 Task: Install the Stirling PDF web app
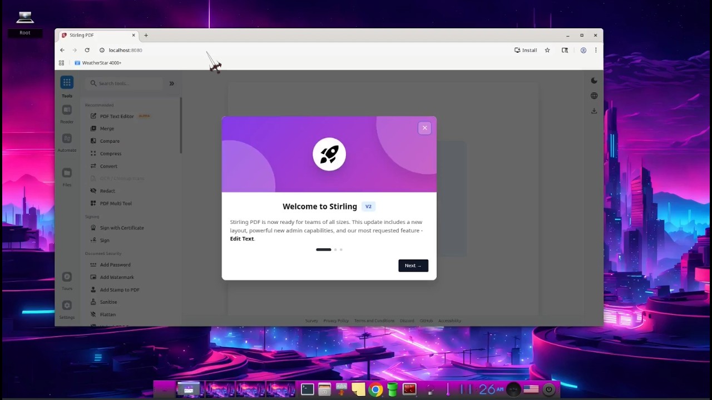[x=526, y=50]
